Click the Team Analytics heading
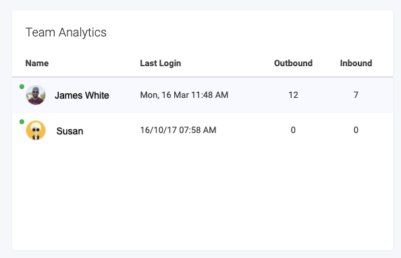 pos(65,32)
